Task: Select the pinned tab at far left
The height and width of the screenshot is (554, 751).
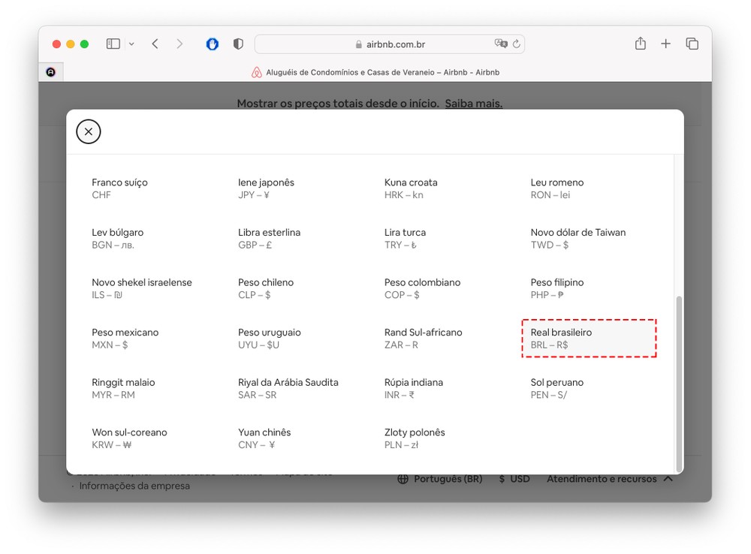Action: click(x=51, y=72)
